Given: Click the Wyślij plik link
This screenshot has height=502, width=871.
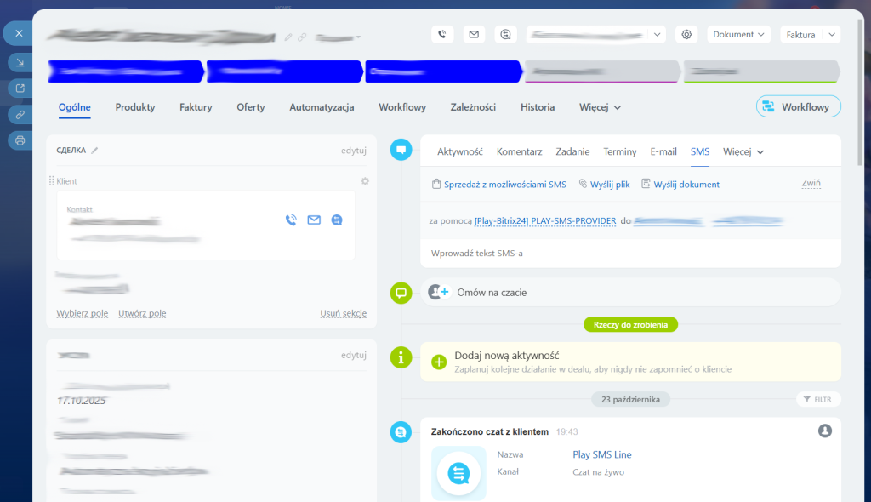Looking at the screenshot, I should (x=604, y=184).
